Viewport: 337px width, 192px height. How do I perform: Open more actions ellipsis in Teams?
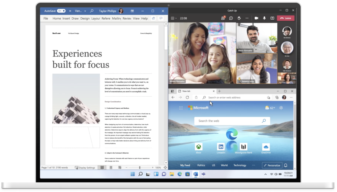tap(247, 18)
